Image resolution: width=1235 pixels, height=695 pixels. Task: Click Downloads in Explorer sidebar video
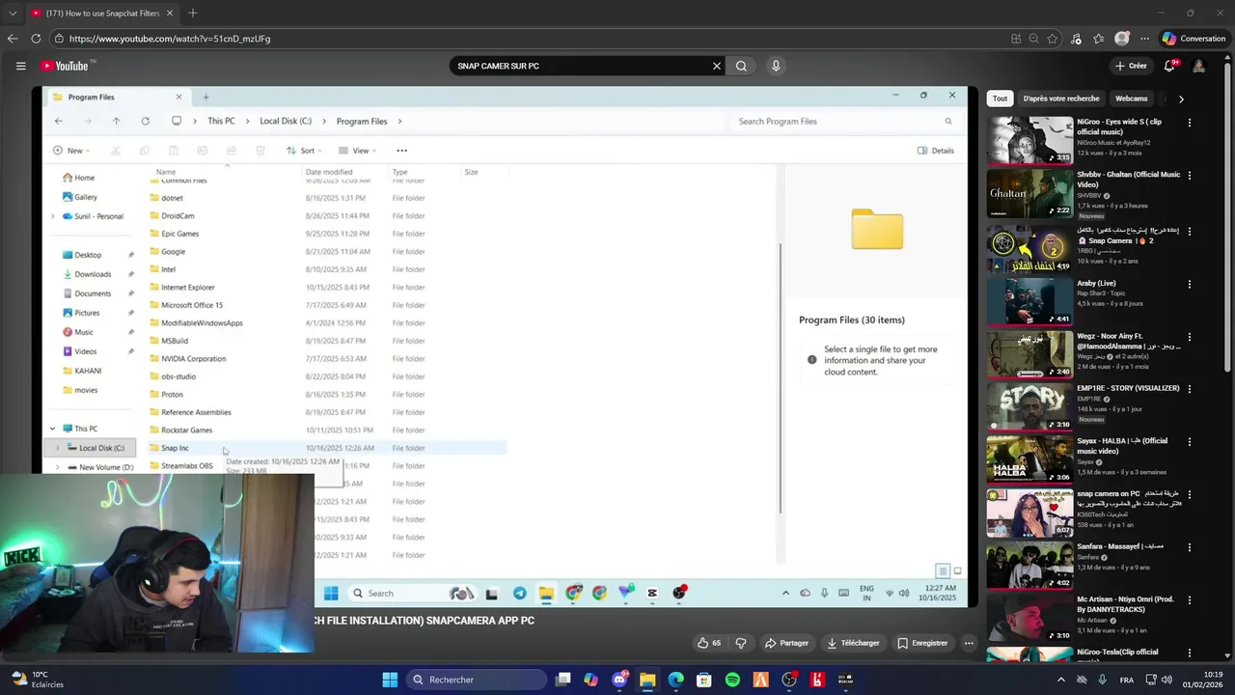pos(93,274)
